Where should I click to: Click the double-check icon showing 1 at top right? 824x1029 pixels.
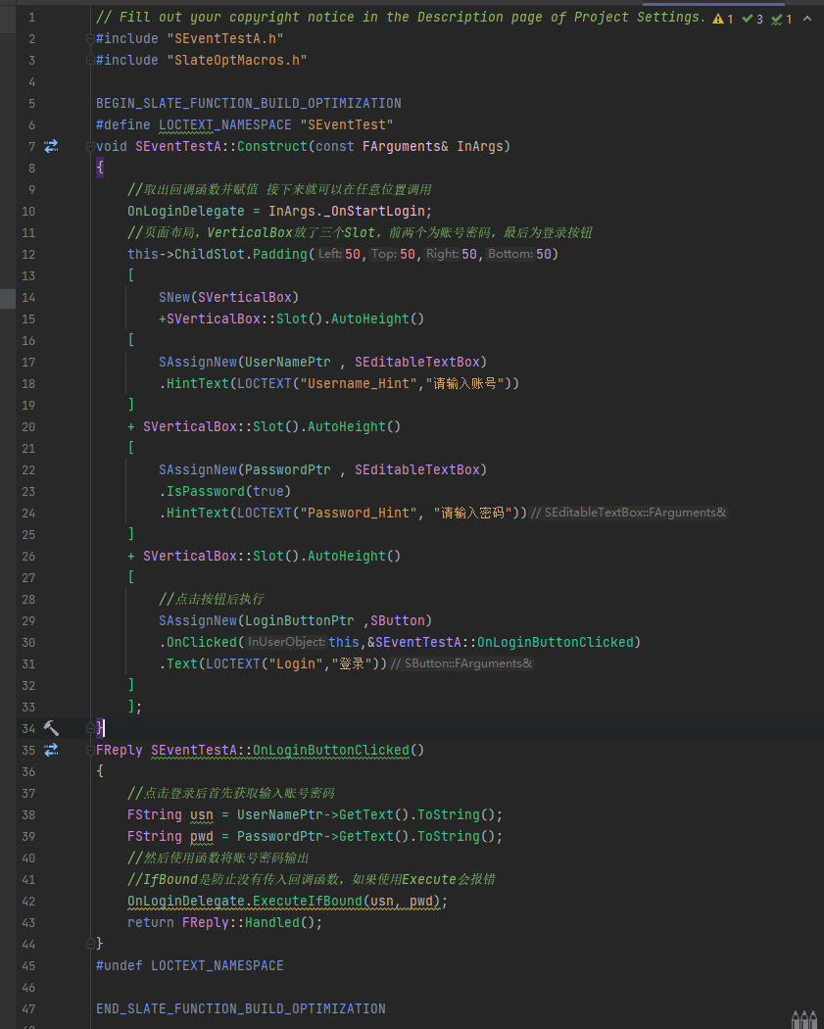[x=775, y=18]
